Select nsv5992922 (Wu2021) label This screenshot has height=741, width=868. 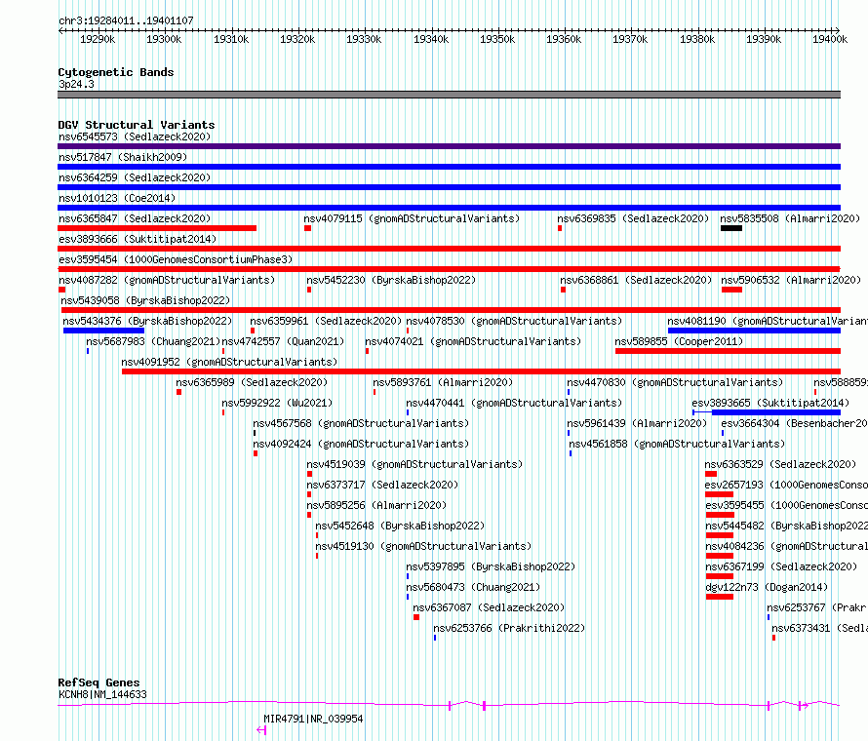(x=277, y=403)
